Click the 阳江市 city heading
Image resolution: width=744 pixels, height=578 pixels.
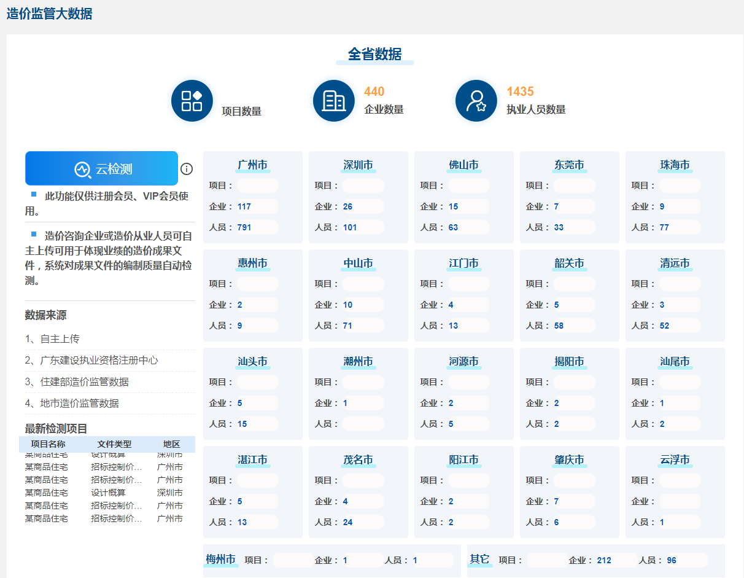pos(463,460)
